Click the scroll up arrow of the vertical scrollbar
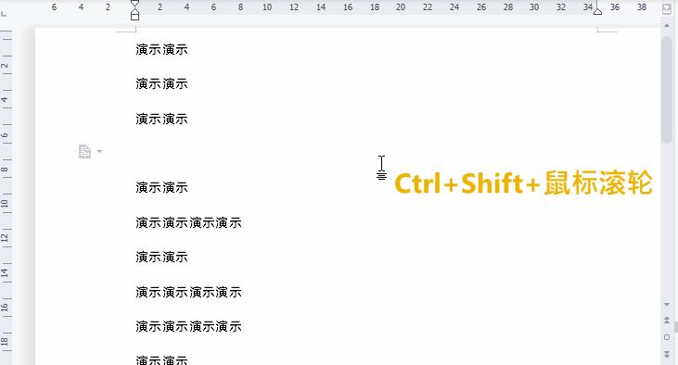Image resolution: width=678 pixels, height=365 pixels. 667,26
